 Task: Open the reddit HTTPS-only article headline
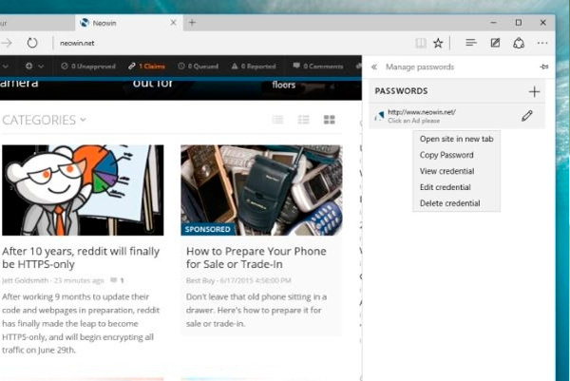point(81,259)
